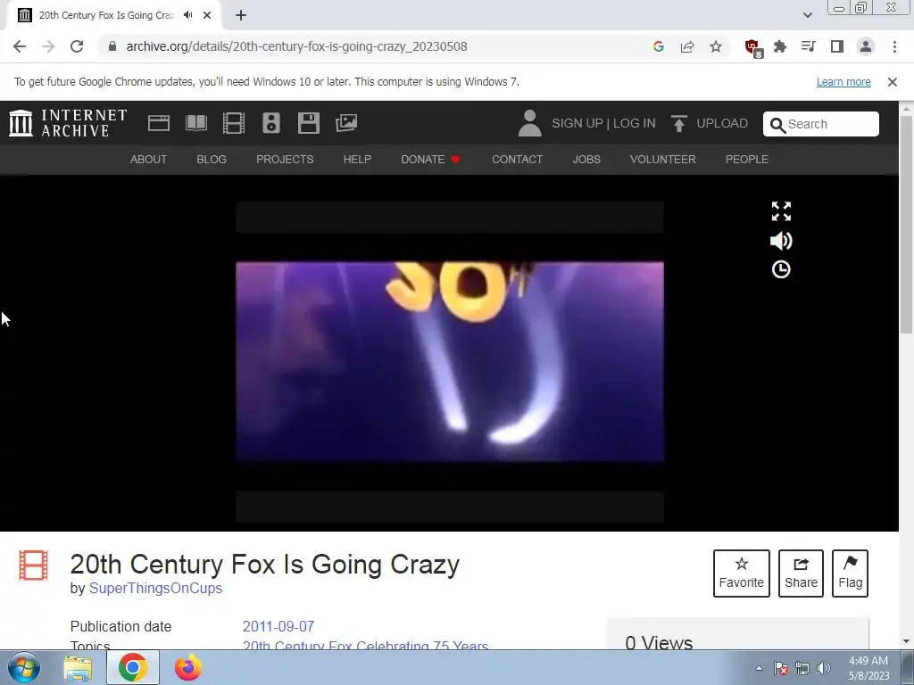Open the uBlock Origin extension icon

pyautogui.click(x=753, y=48)
